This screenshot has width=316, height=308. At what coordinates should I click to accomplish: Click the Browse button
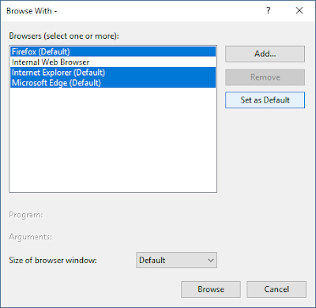tap(211, 289)
